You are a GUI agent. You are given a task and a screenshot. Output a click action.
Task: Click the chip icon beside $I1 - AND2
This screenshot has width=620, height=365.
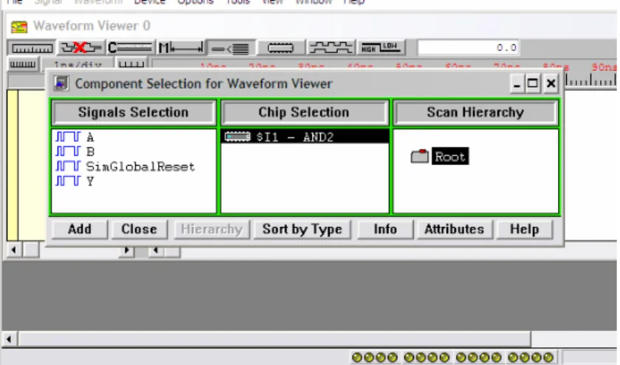click(x=238, y=136)
